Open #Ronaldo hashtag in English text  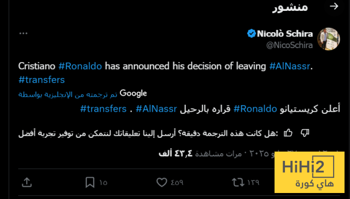click(80, 66)
